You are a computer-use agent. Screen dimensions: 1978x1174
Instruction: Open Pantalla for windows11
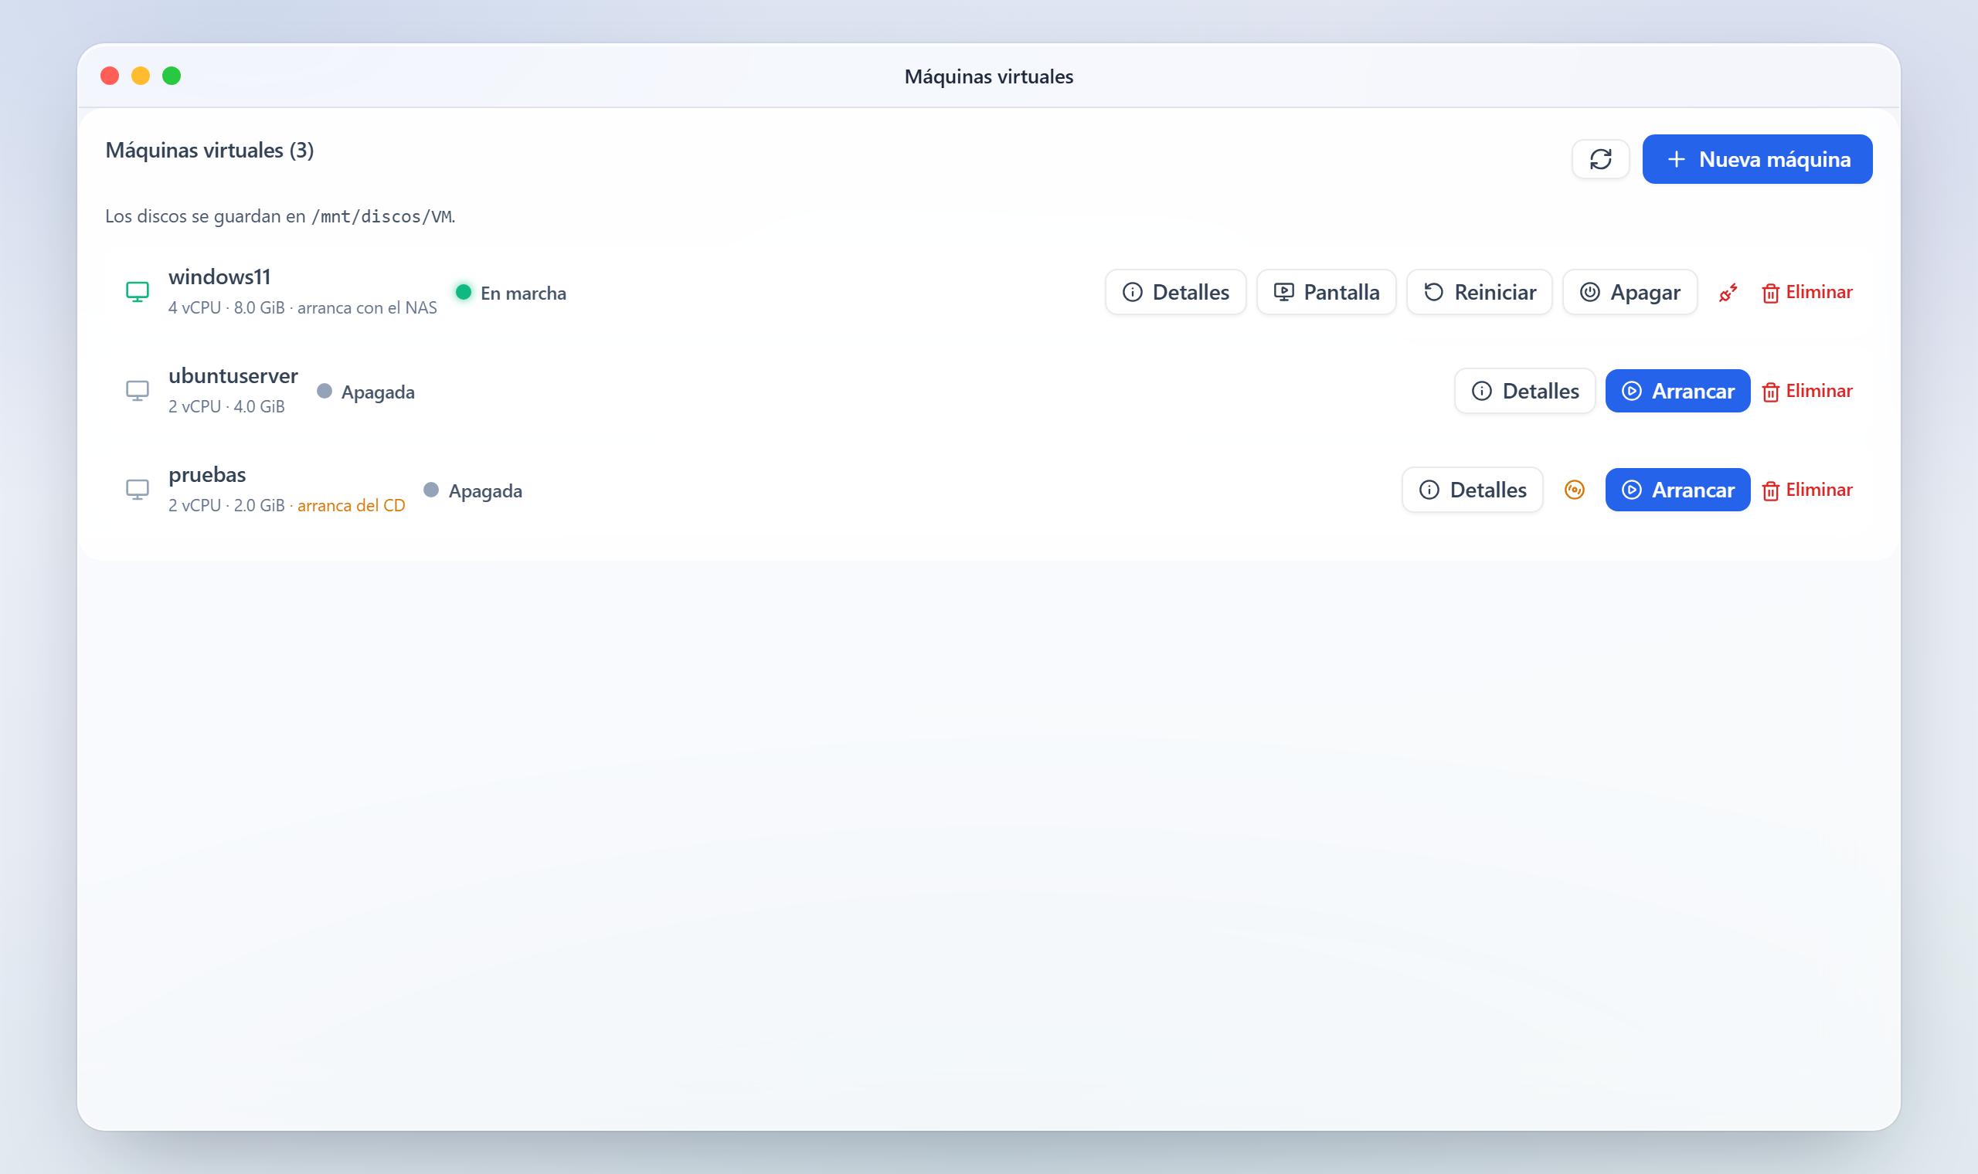[1326, 292]
